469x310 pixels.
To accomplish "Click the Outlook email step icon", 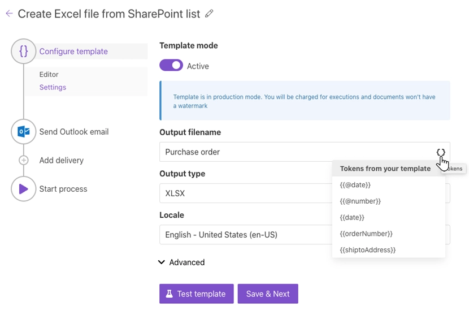I will tap(23, 132).
